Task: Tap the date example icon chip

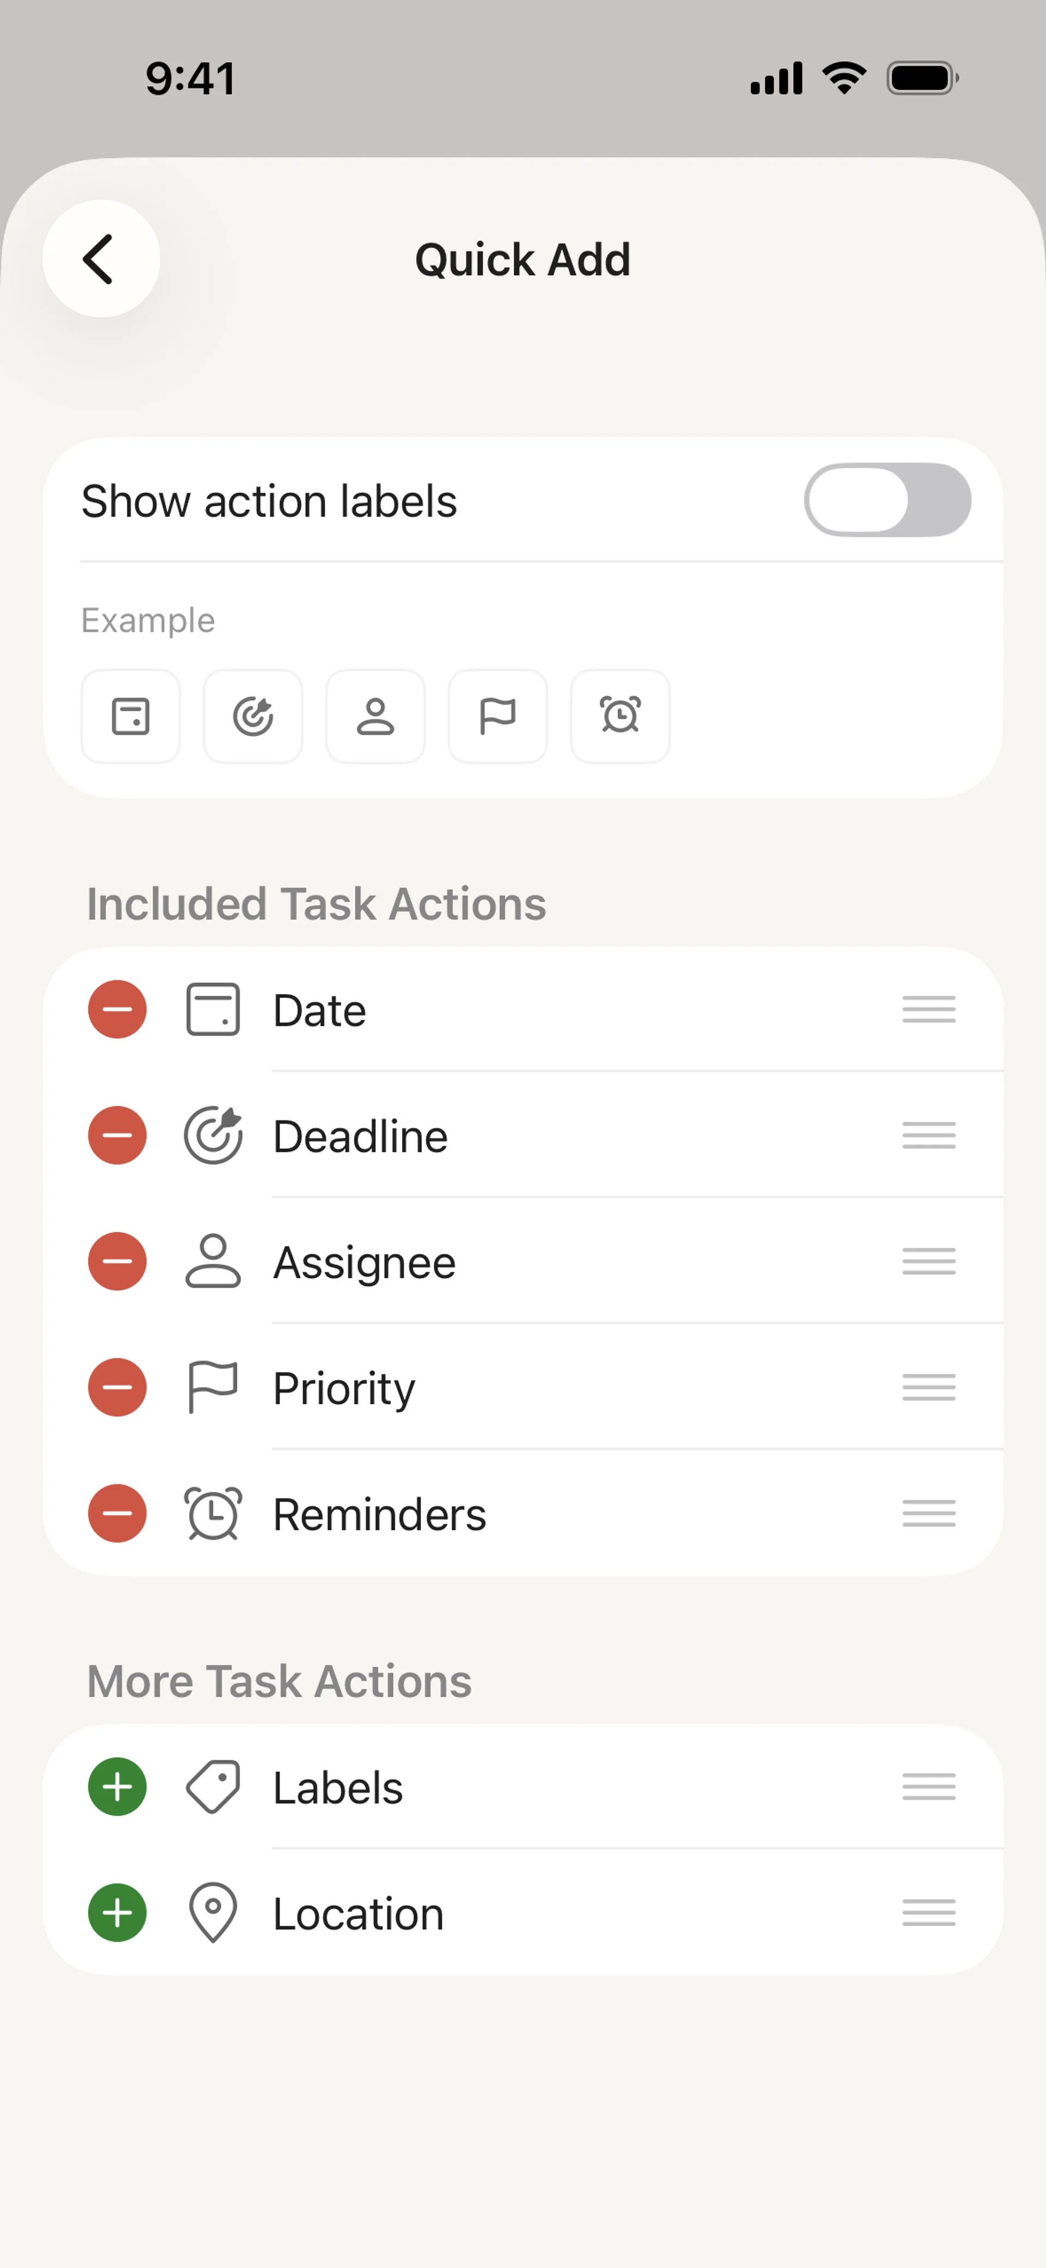Action: tap(130, 716)
